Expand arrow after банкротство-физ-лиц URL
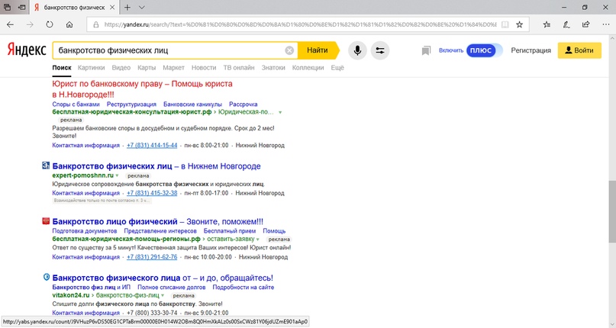This screenshot has height=328, width=616. [x=163, y=295]
